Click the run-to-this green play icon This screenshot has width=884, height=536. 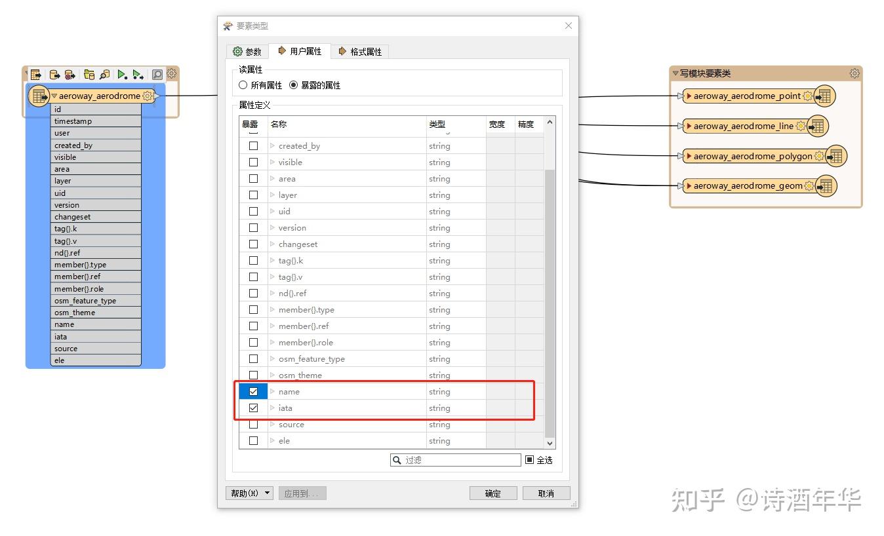coord(121,74)
